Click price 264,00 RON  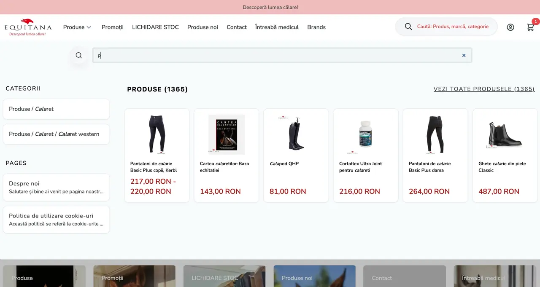click(429, 191)
